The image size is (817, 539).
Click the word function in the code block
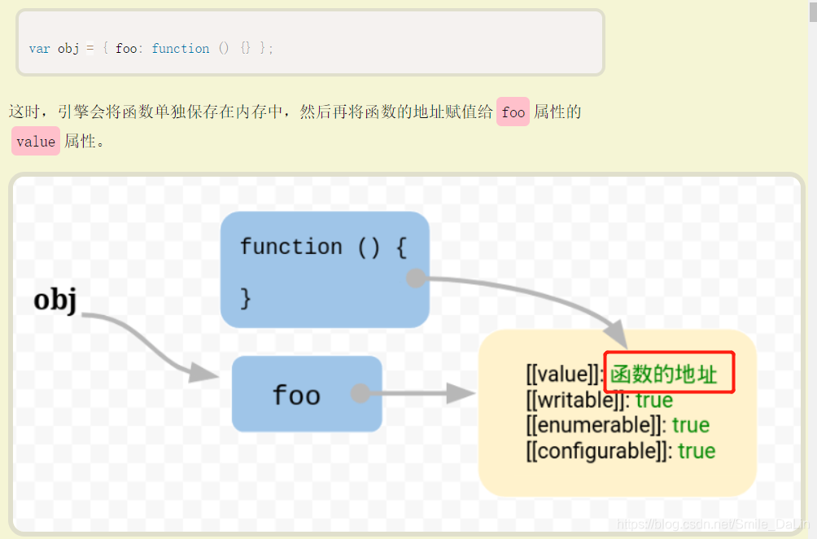pos(181,49)
